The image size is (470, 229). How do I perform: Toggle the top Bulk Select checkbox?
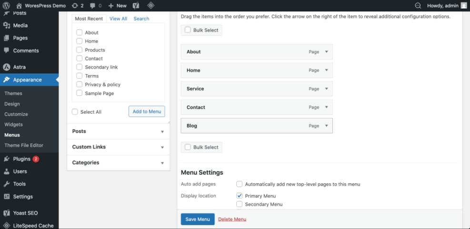188,30
